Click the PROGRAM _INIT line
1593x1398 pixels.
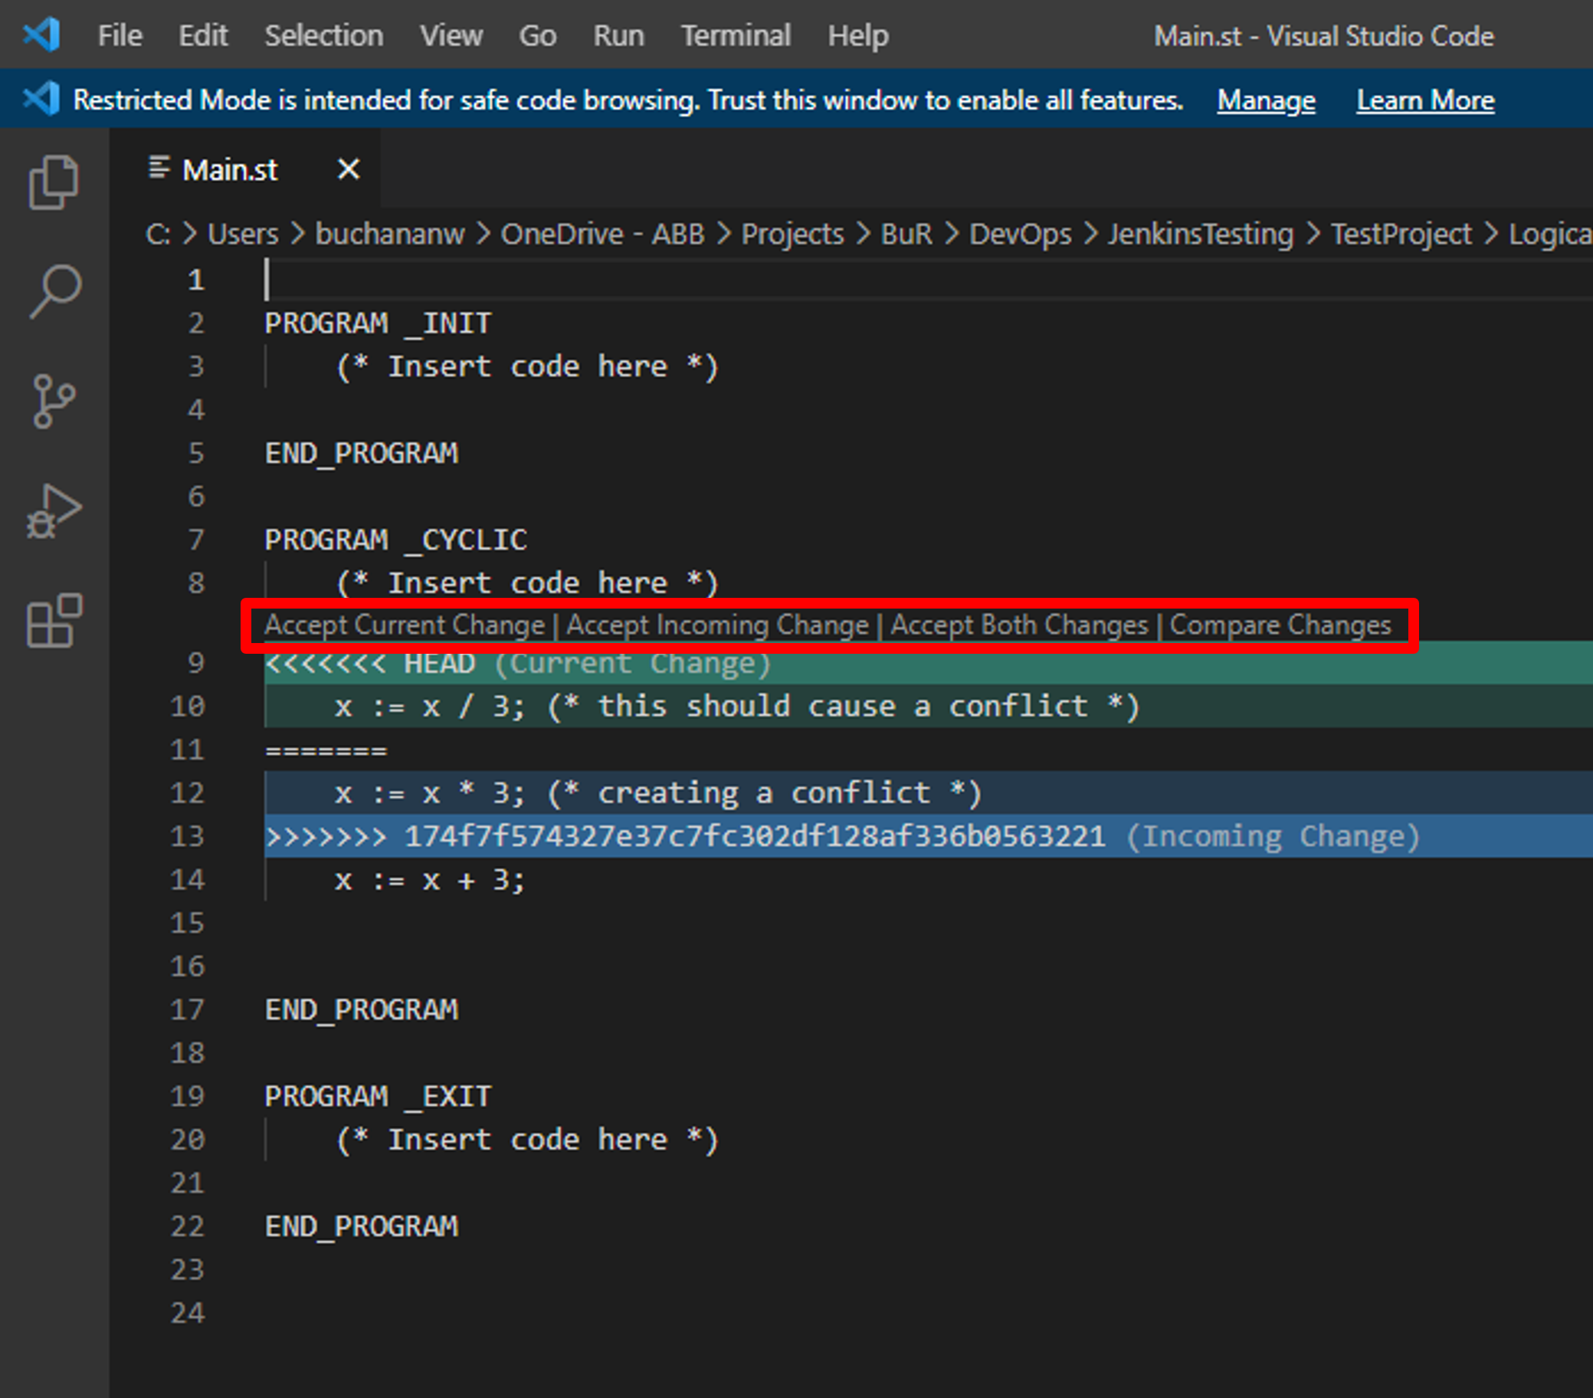378,323
